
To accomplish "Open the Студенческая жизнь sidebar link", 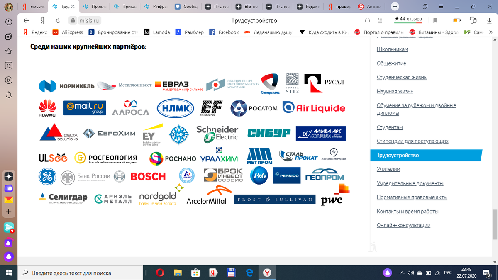I will click(402, 78).
